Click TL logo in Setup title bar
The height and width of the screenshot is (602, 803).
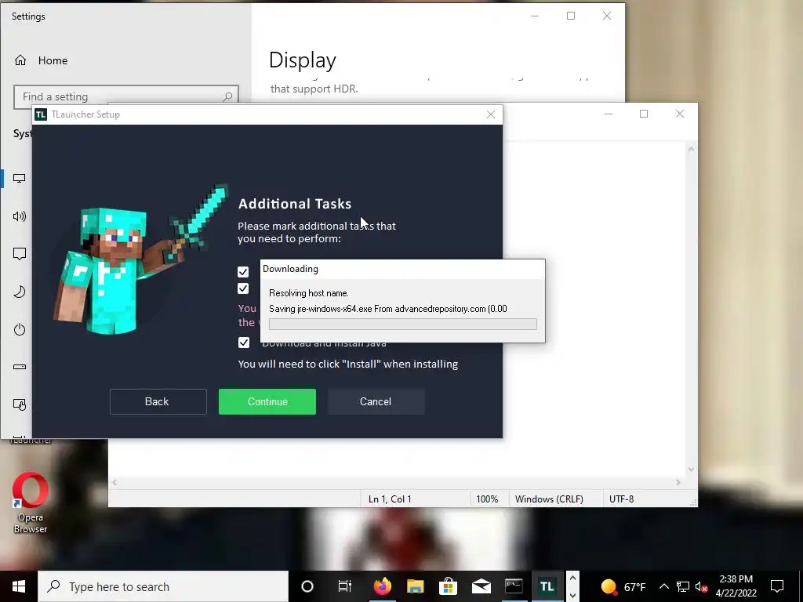41,114
